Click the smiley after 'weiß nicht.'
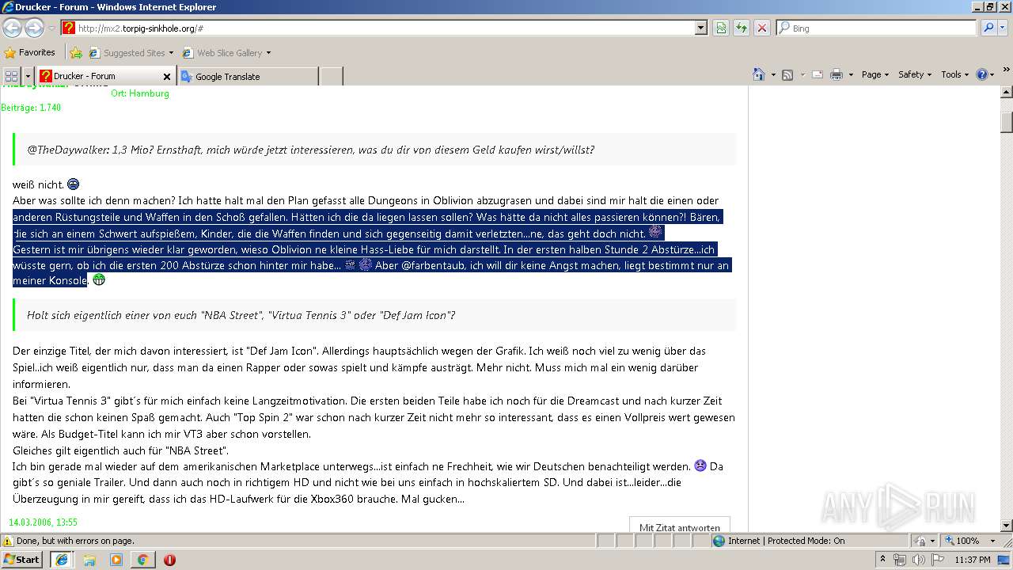Viewport: 1013px width, 570px height. coord(74,184)
